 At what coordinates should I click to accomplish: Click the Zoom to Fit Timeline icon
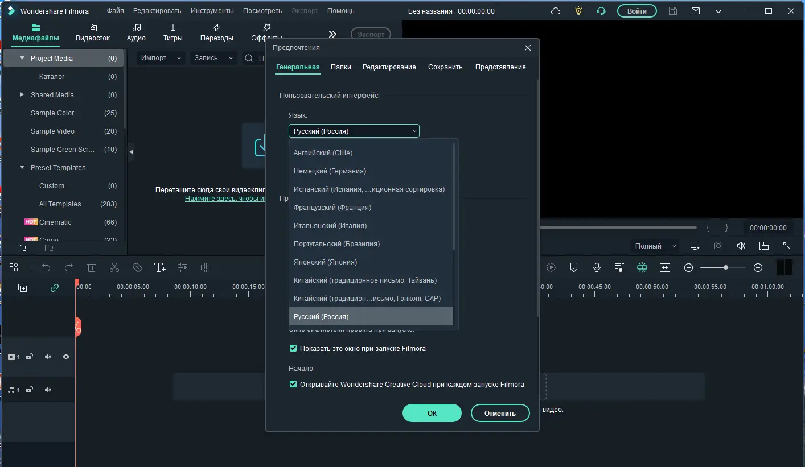pos(664,267)
